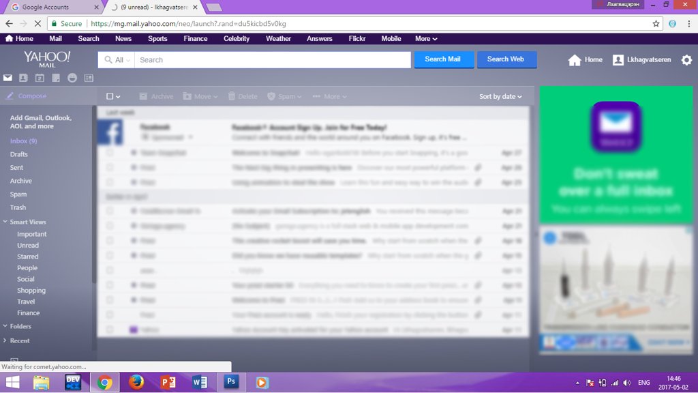Toggle the select-all checkbox in mail toolbar
Screen dimensions: 698x393
[x=110, y=97]
